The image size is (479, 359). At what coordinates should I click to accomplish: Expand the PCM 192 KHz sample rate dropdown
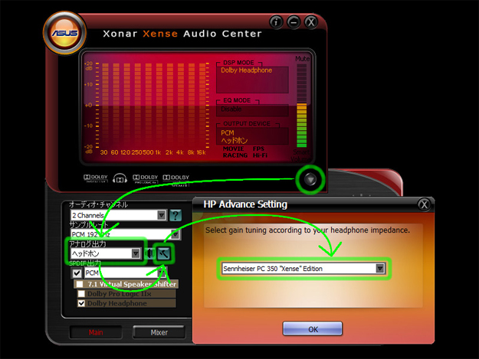[175, 234]
